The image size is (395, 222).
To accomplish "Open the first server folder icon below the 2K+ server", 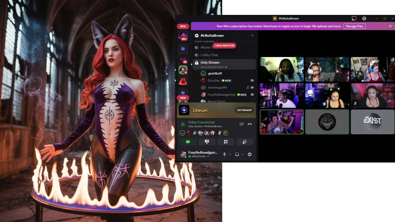I will pyautogui.click(x=183, y=48).
